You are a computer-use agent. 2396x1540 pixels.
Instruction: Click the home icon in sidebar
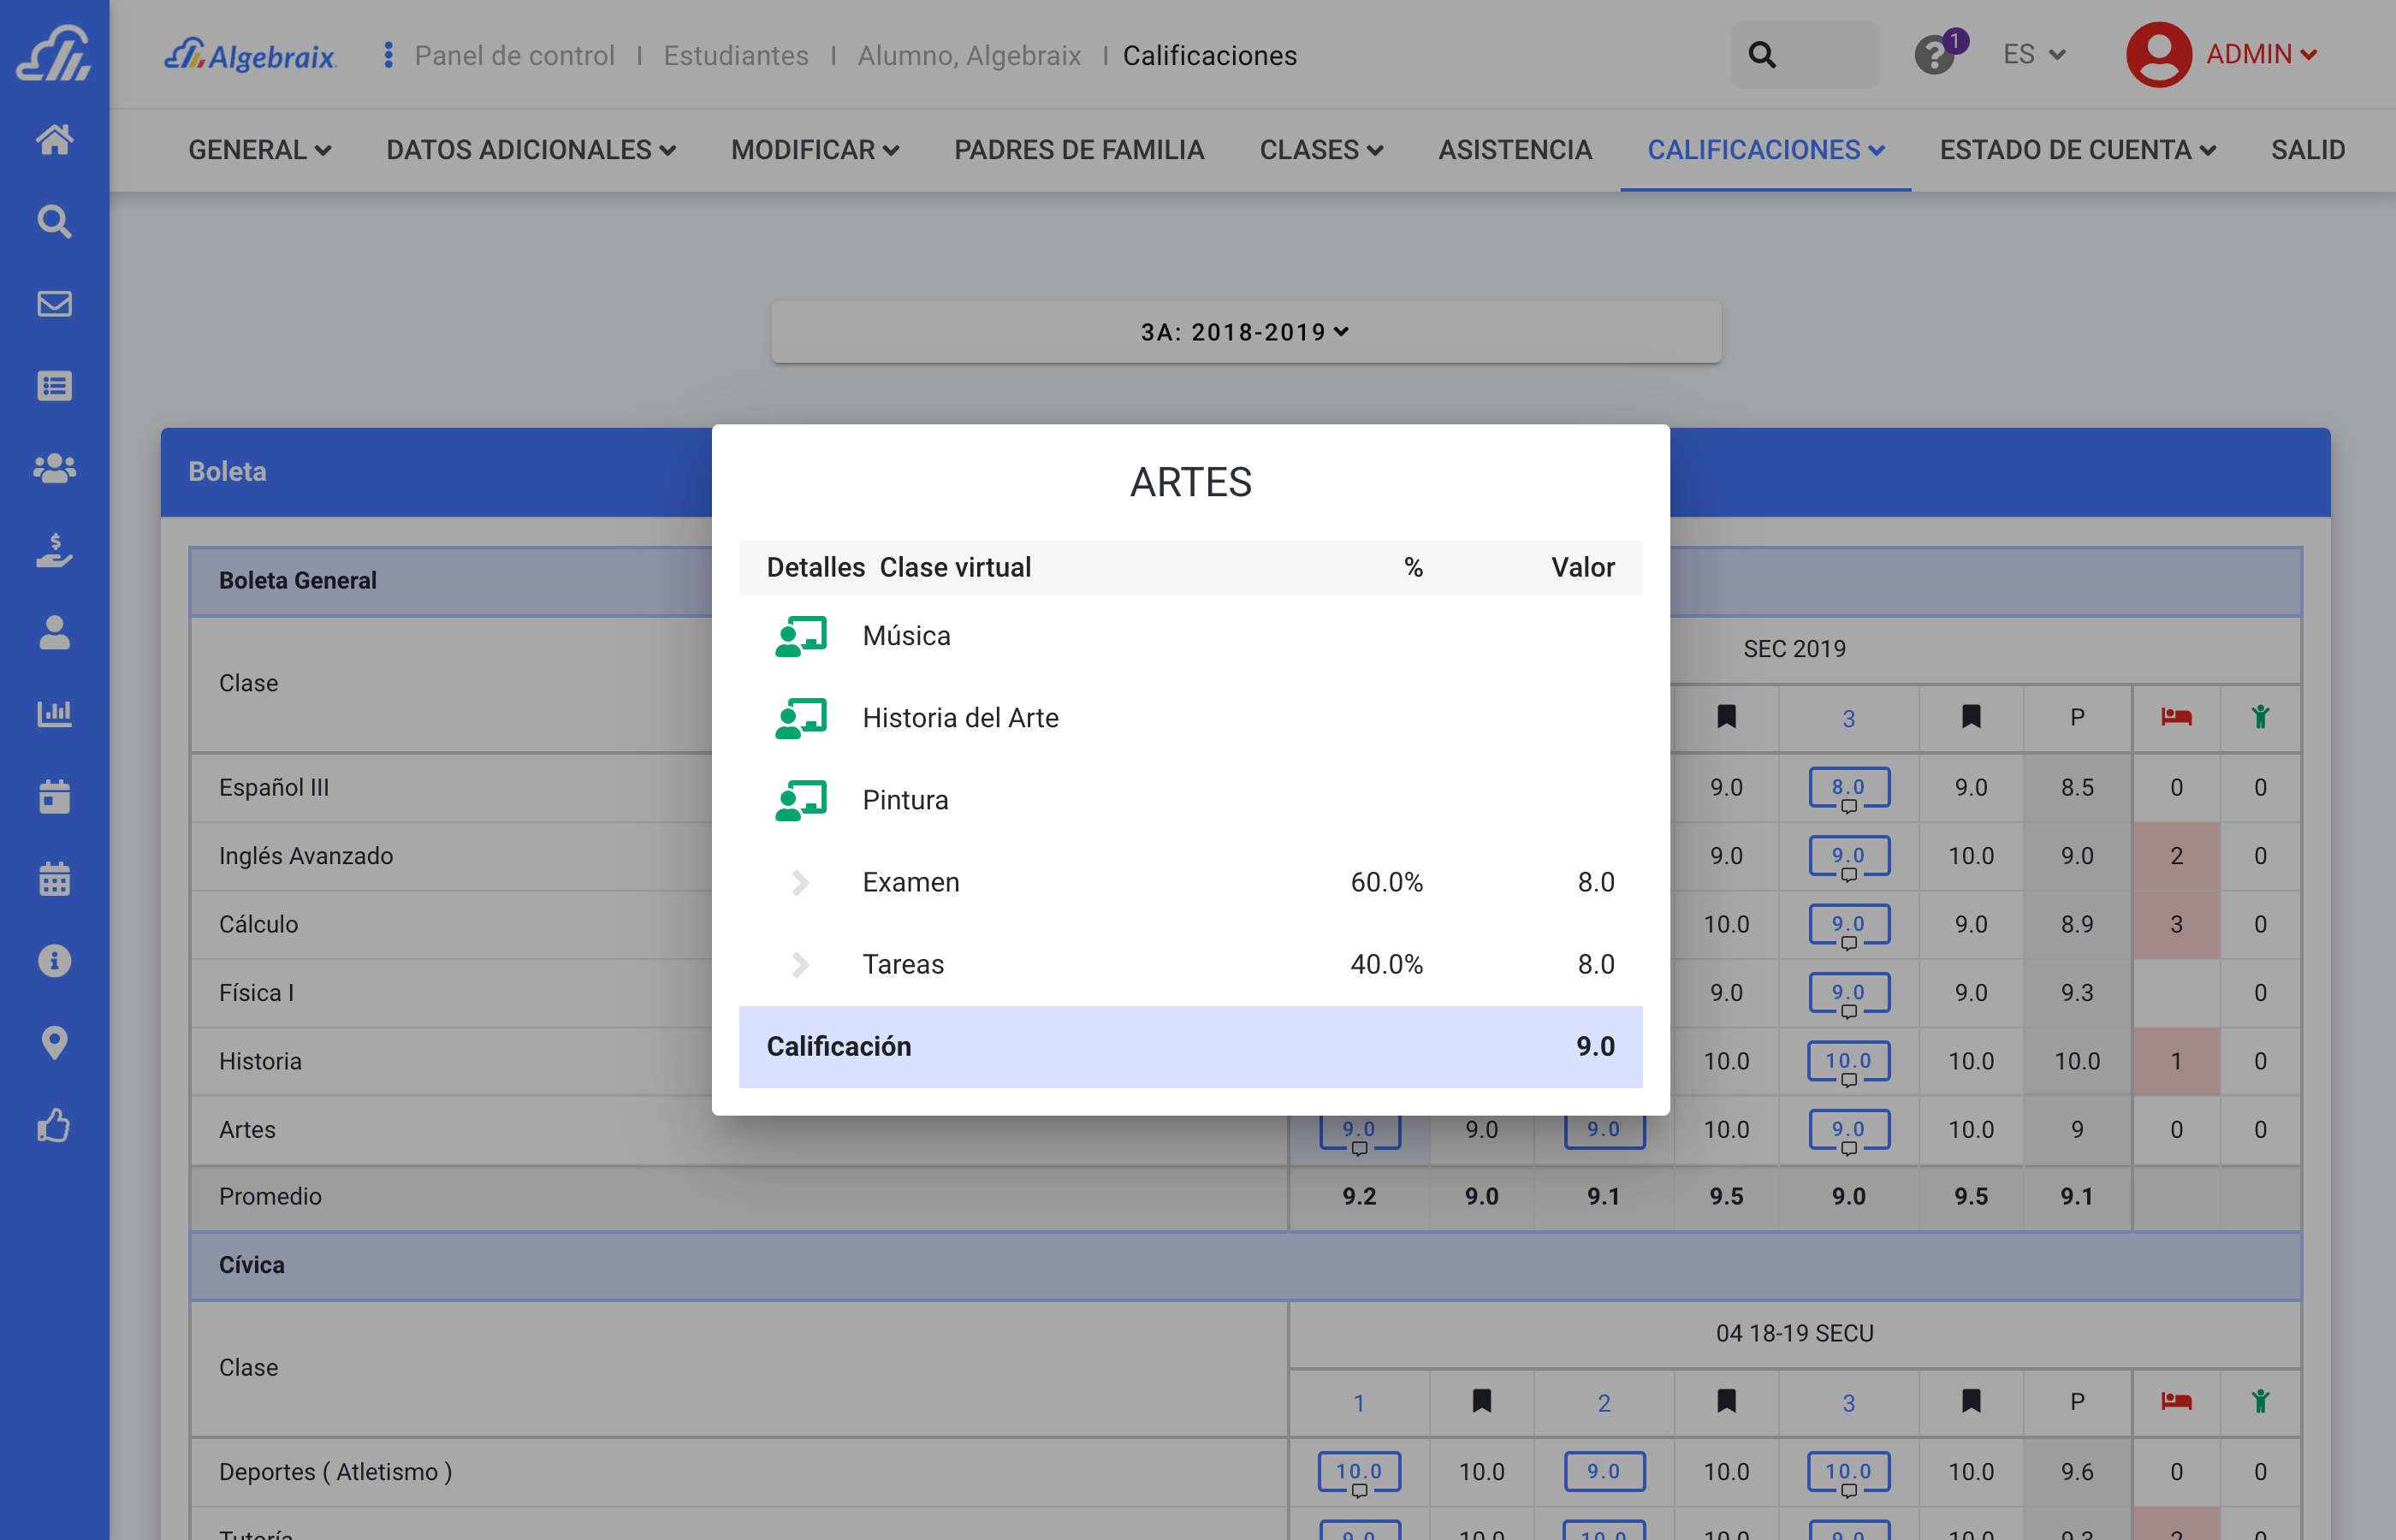[54, 139]
